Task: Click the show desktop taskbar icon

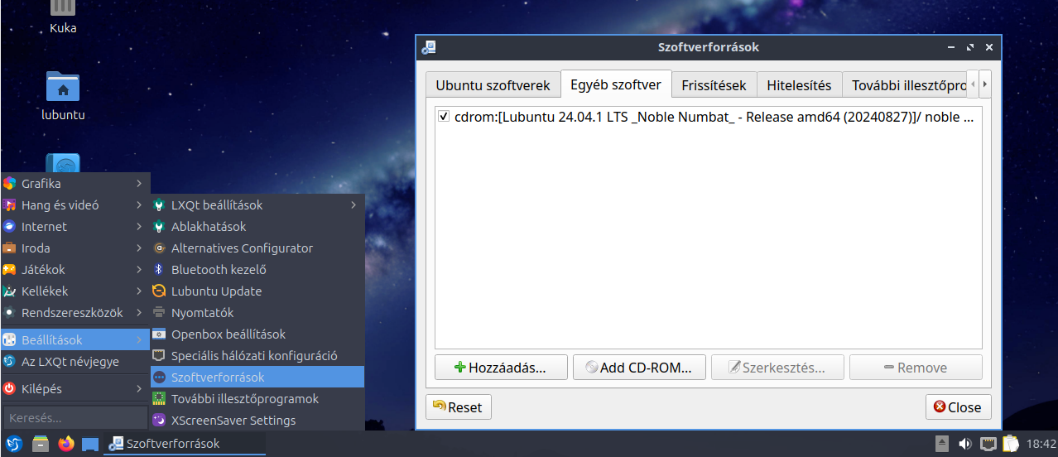Action: [90, 444]
